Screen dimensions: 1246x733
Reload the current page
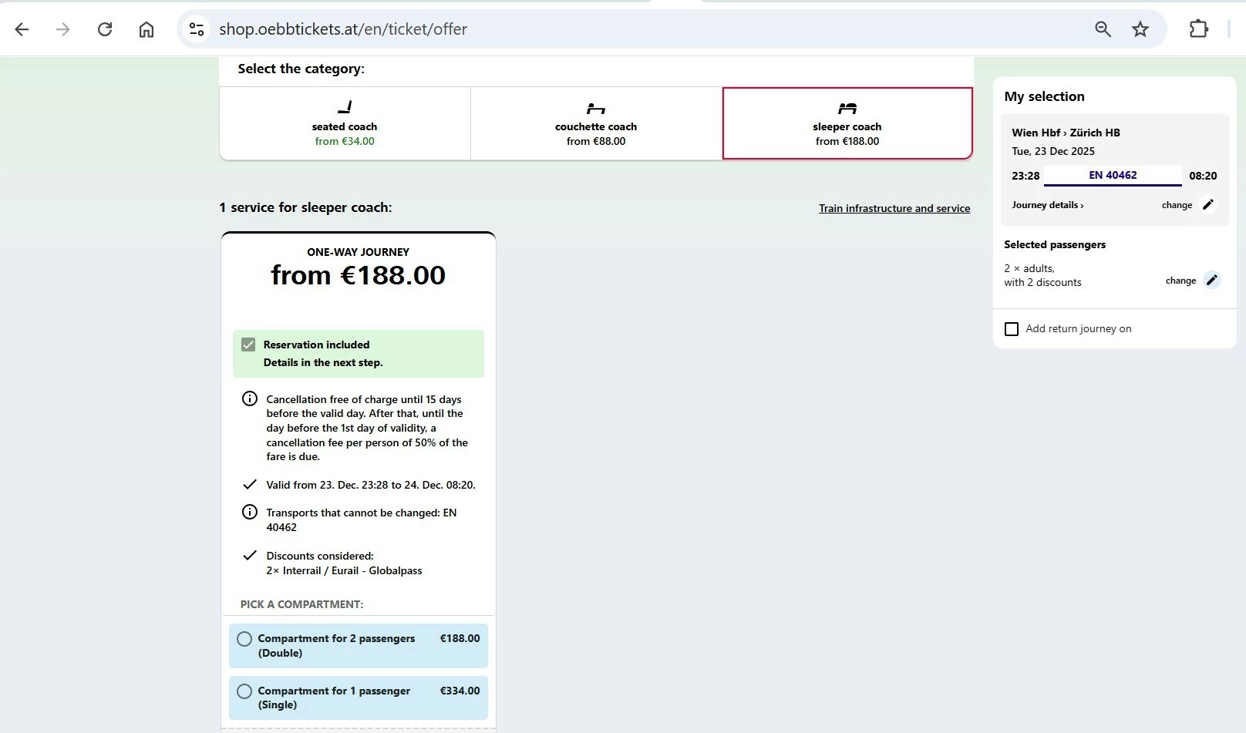(105, 29)
